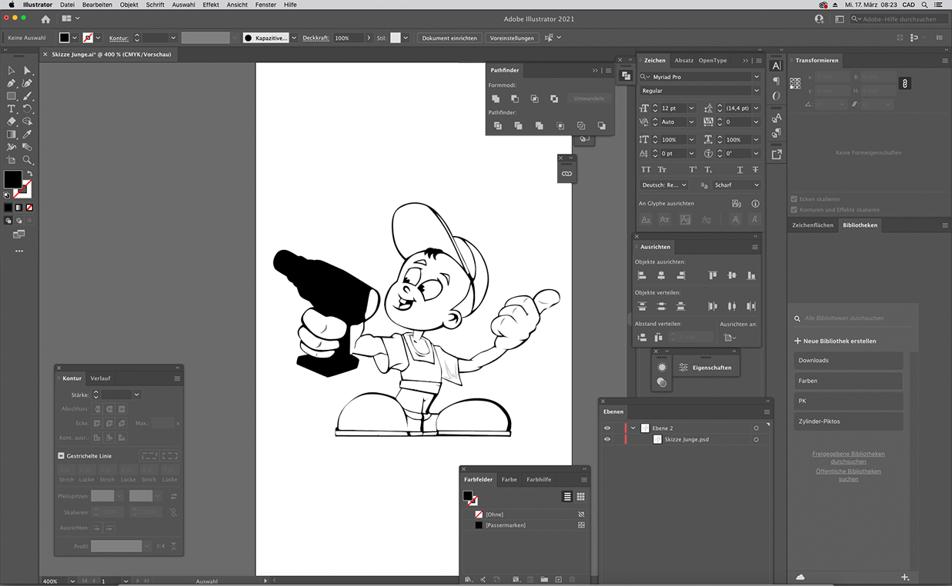Hide the Skizze Junge.psd sublayer
Screen dimensions: 952x586
607,439
